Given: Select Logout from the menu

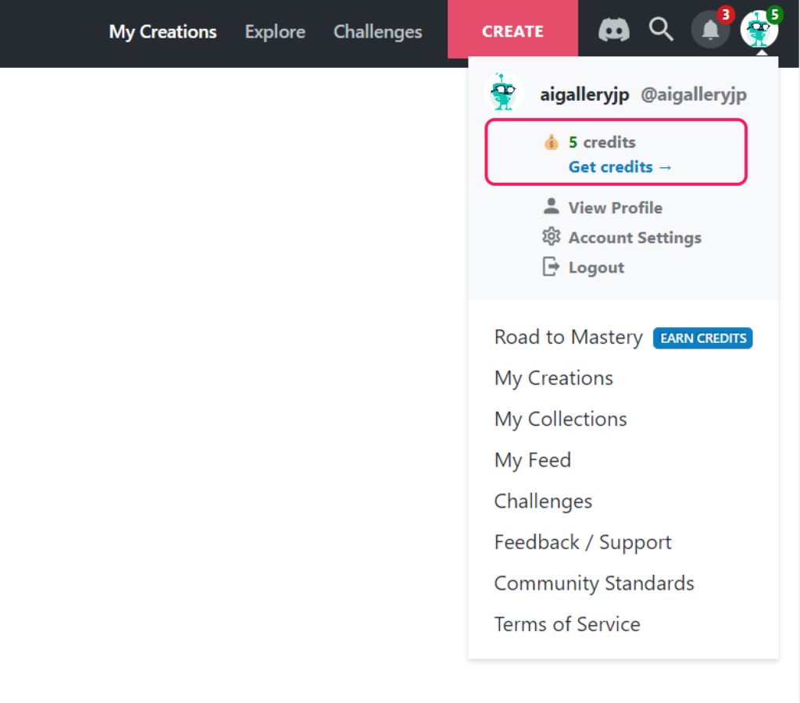Looking at the screenshot, I should pyautogui.click(x=596, y=267).
